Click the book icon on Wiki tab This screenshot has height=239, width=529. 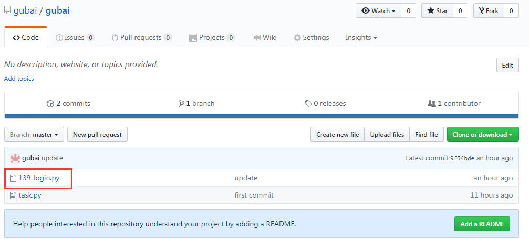pyautogui.click(x=256, y=37)
